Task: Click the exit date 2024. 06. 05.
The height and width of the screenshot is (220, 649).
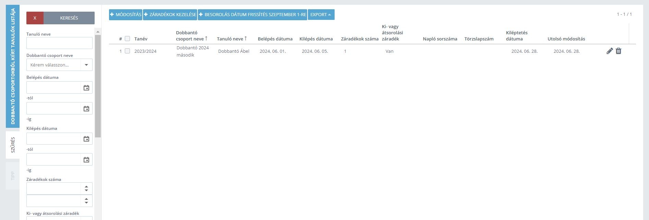Action: click(x=315, y=51)
